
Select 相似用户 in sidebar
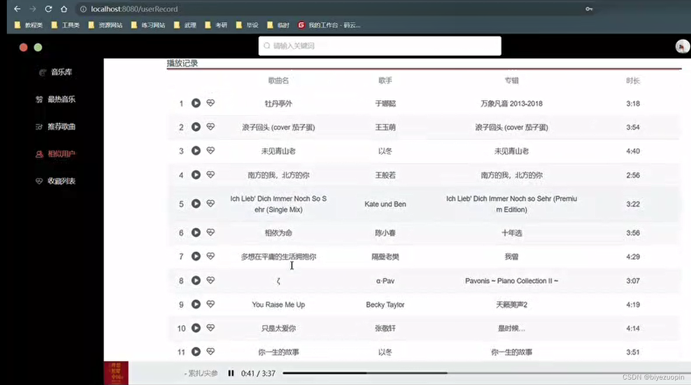click(x=56, y=154)
